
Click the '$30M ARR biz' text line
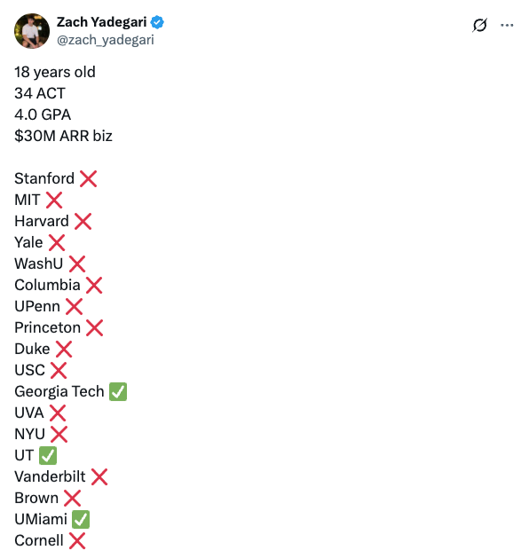63,136
